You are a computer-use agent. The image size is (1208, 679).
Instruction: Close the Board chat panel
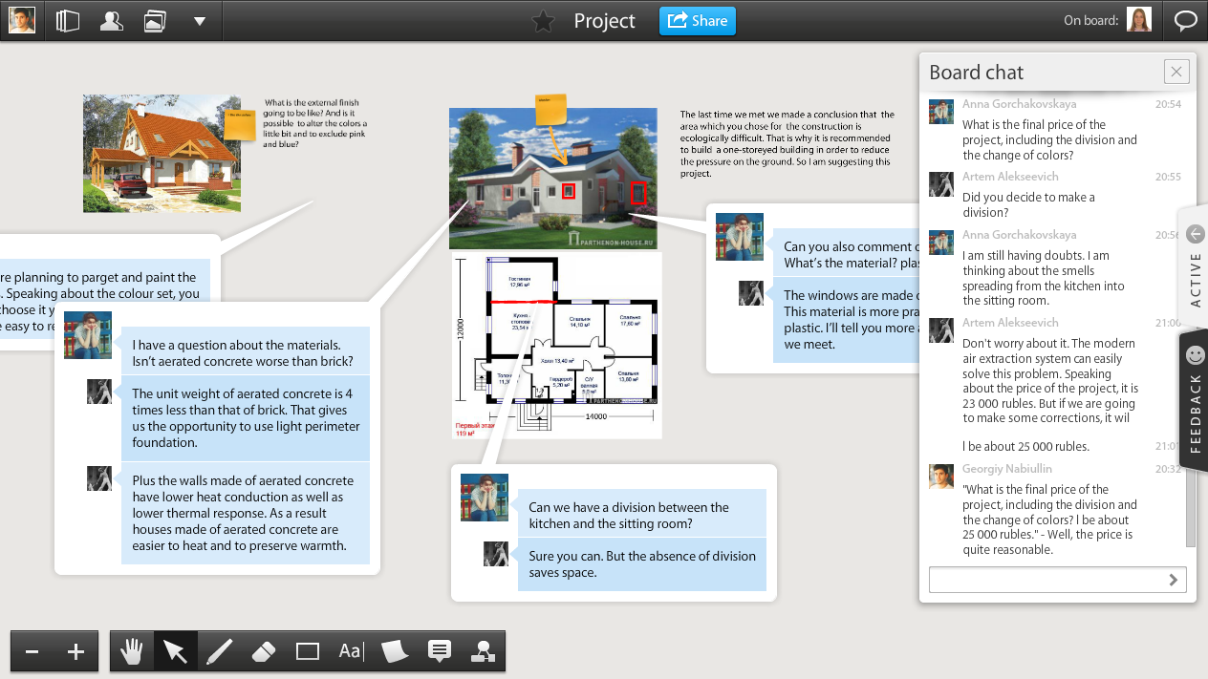pyautogui.click(x=1176, y=72)
